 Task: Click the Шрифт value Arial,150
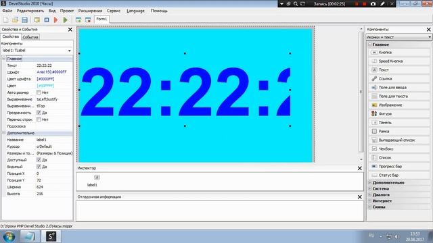point(51,72)
